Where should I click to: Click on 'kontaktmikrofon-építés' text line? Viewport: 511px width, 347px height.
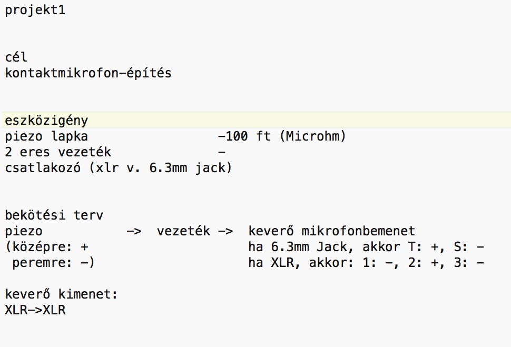point(88,73)
